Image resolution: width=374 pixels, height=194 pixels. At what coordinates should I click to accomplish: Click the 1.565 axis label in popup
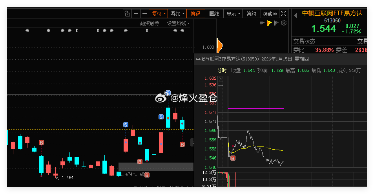tap(210, 130)
